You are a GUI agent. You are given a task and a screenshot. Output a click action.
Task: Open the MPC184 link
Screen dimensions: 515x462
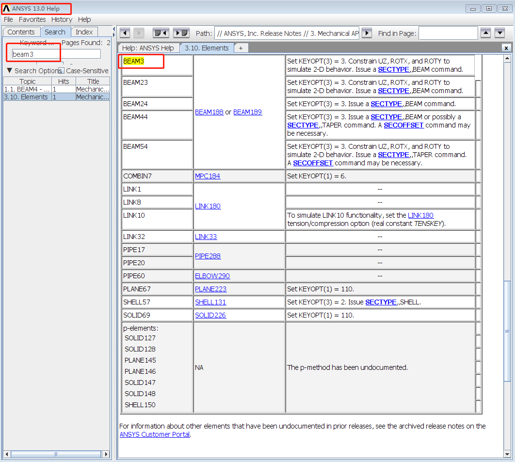tap(208, 176)
